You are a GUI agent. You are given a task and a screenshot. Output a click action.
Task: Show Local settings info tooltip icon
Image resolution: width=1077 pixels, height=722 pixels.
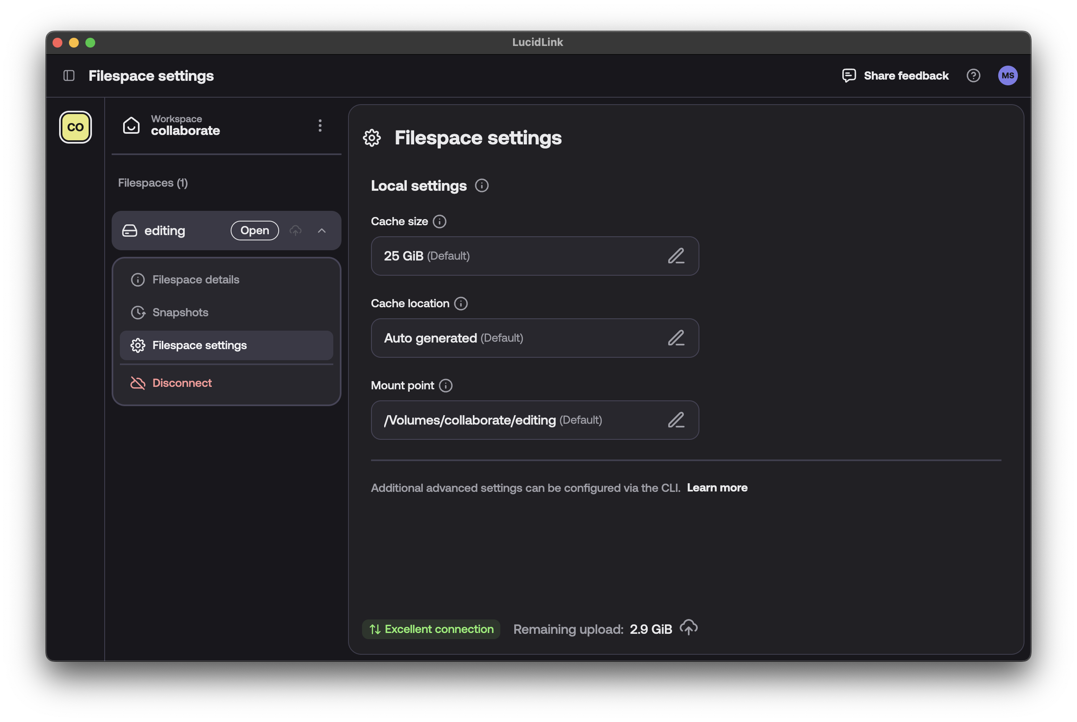coord(482,185)
